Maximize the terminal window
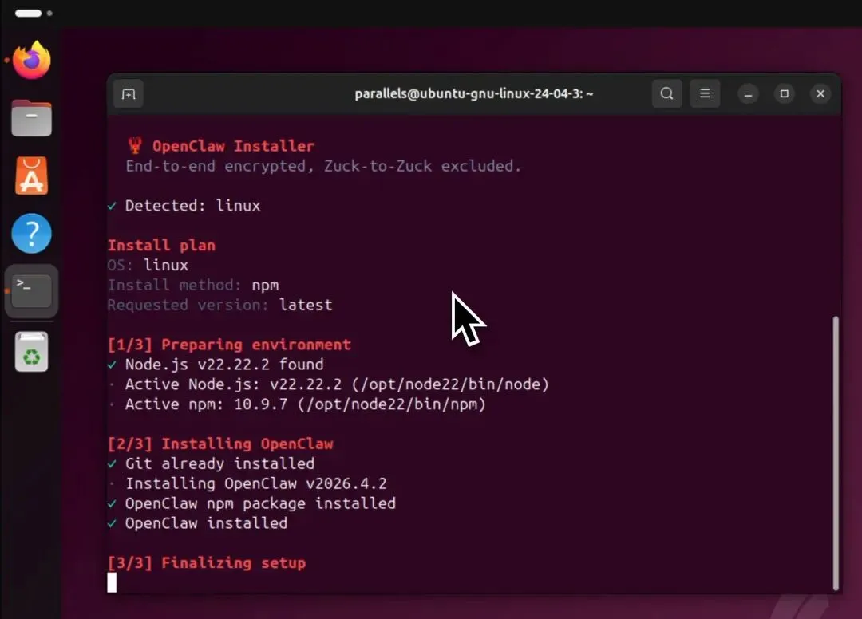862x619 pixels. 785,94
